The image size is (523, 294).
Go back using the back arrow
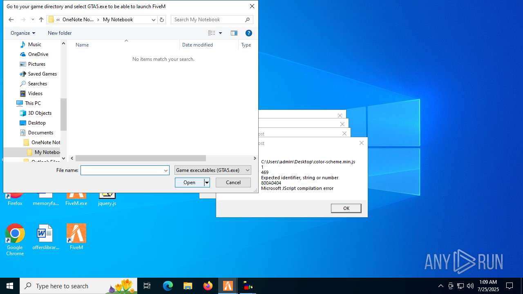[11, 20]
